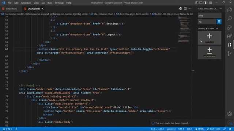Screen dimensions: 234x131
Task: Open the Search view in the activity bar
Action: pyautogui.click(x=230, y=19)
